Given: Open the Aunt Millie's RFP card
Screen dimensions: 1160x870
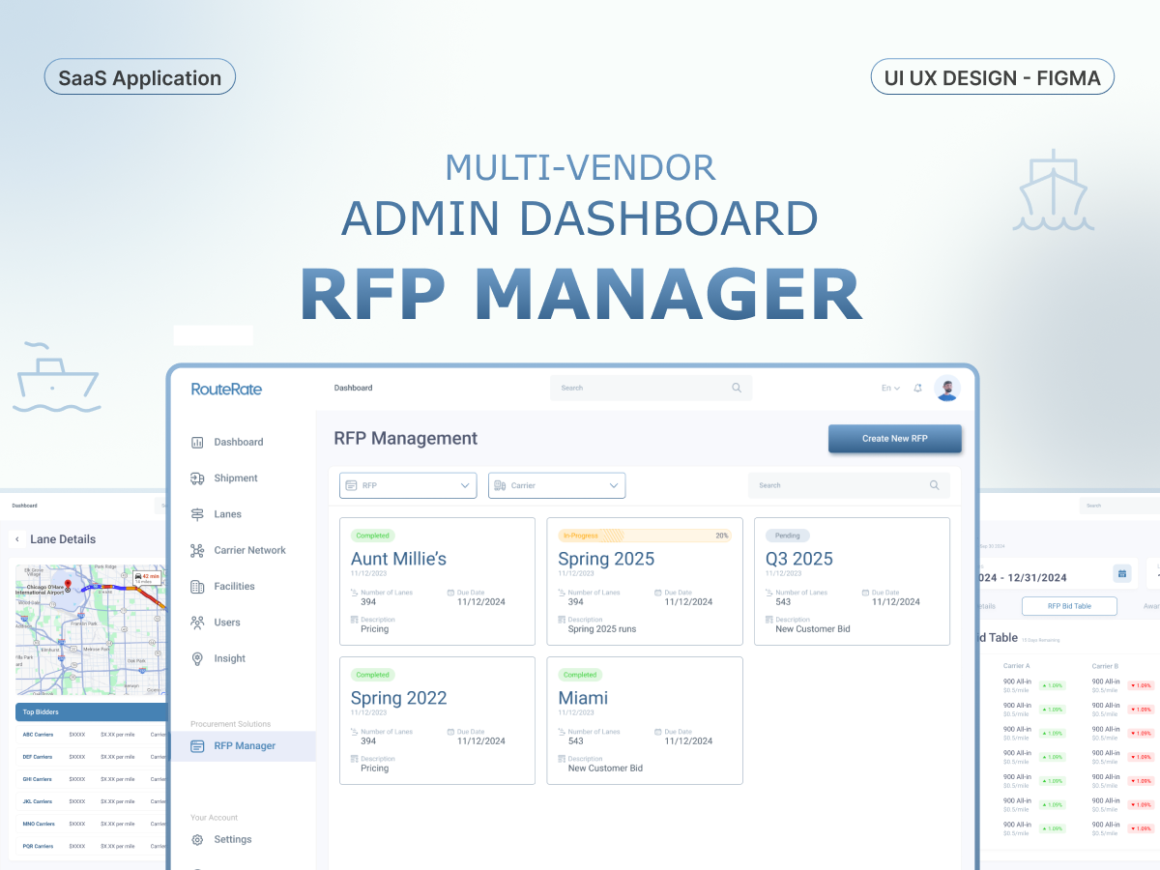Looking at the screenshot, I should pos(437,581).
